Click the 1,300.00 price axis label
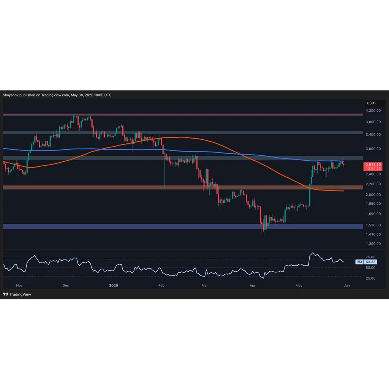The image size is (389, 389). [373, 244]
